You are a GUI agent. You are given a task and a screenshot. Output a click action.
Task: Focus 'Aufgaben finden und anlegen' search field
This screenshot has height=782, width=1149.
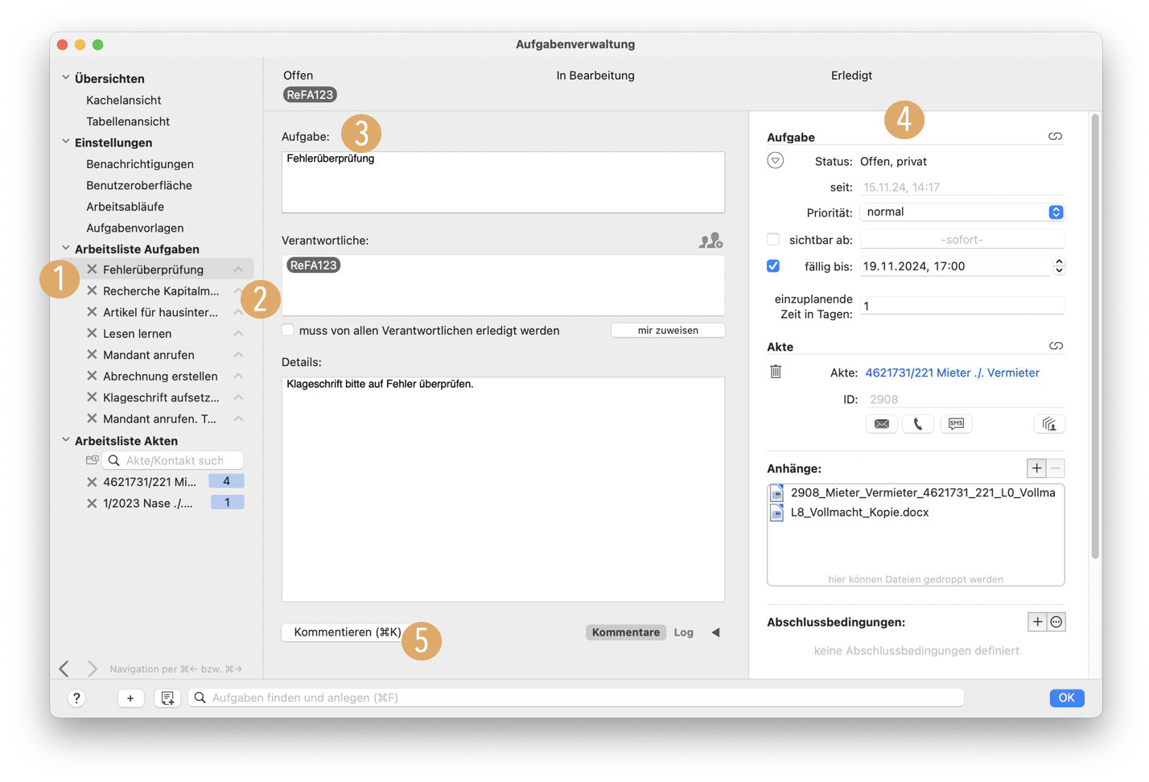tap(576, 698)
